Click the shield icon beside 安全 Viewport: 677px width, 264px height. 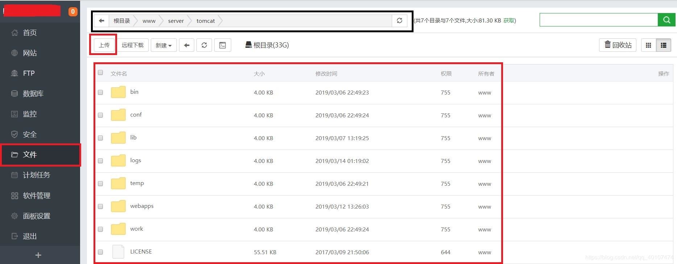pyautogui.click(x=14, y=134)
